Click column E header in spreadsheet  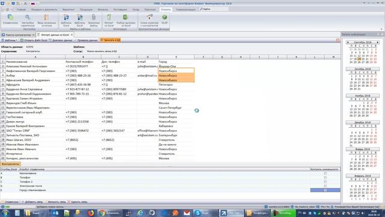176,57
